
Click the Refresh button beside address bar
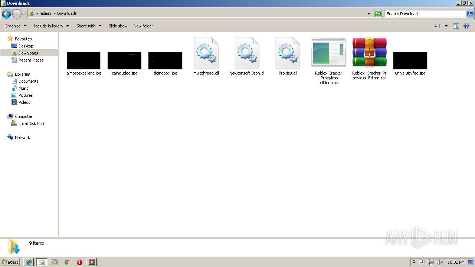click(x=378, y=14)
